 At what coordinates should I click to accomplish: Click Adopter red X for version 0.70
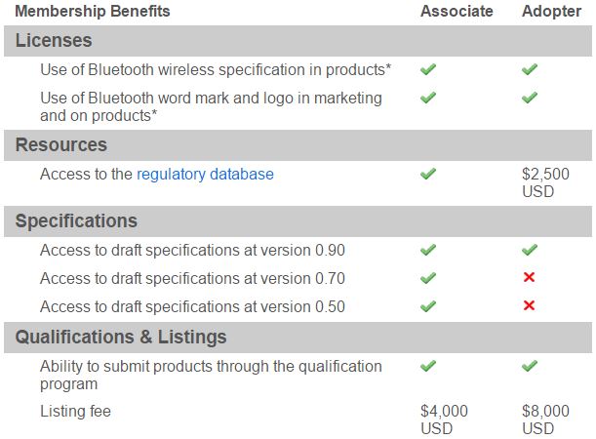pos(529,278)
